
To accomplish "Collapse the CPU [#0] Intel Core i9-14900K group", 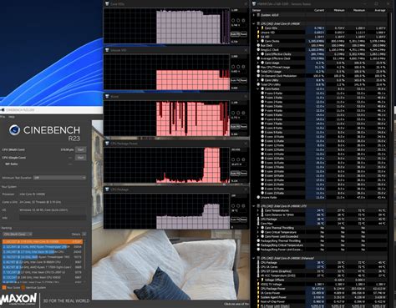I will 254,23.
